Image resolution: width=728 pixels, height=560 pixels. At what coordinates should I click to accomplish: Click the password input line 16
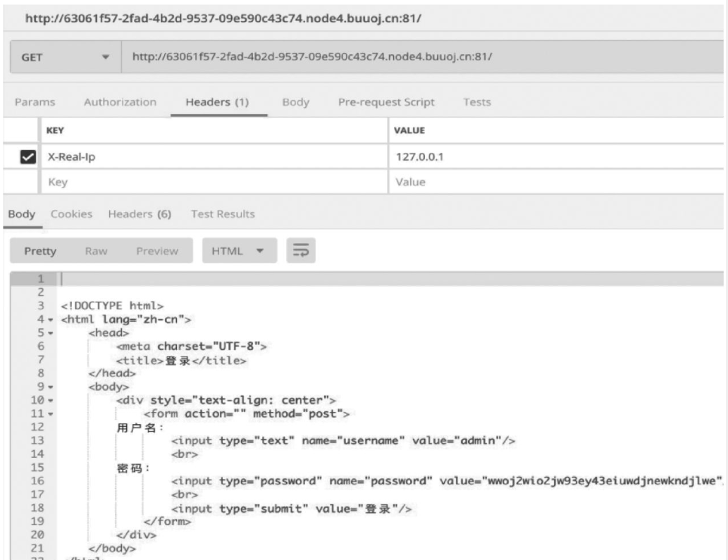448,480
